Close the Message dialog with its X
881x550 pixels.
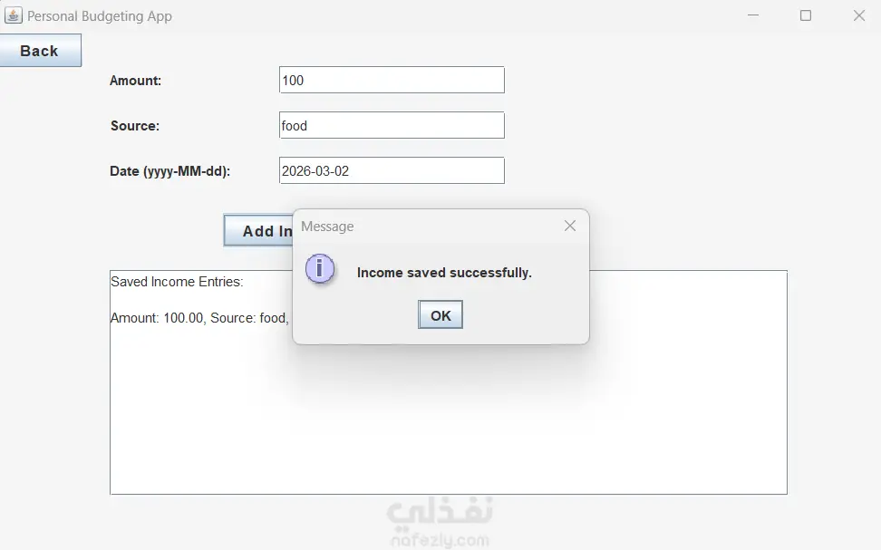click(x=570, y=226)
